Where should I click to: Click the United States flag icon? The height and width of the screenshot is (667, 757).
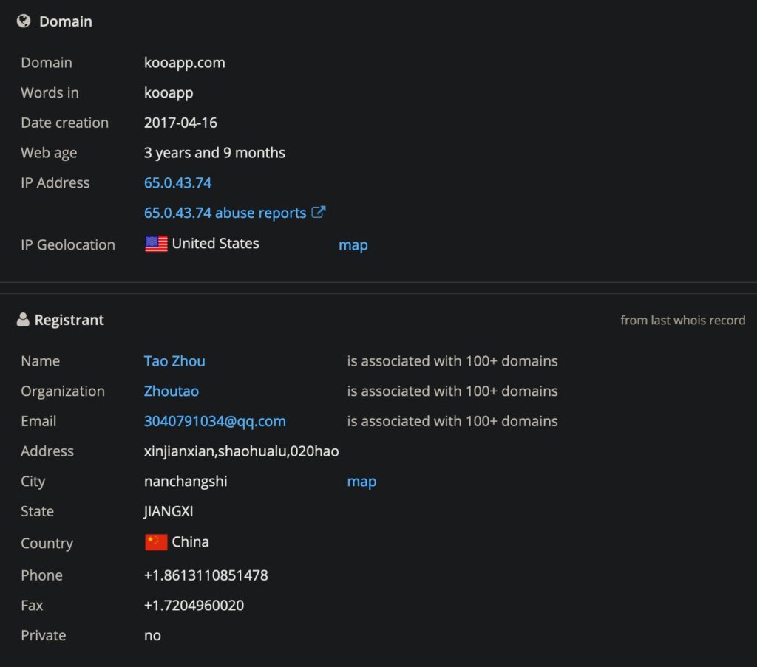click(x=156, y=244)
